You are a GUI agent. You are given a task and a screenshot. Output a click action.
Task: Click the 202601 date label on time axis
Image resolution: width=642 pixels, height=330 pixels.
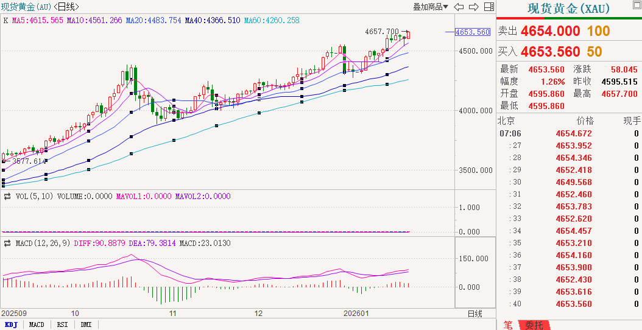355,314
